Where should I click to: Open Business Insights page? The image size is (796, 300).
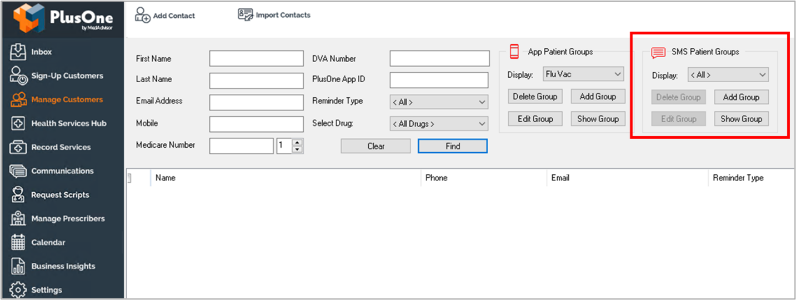(x=63, y=266)
